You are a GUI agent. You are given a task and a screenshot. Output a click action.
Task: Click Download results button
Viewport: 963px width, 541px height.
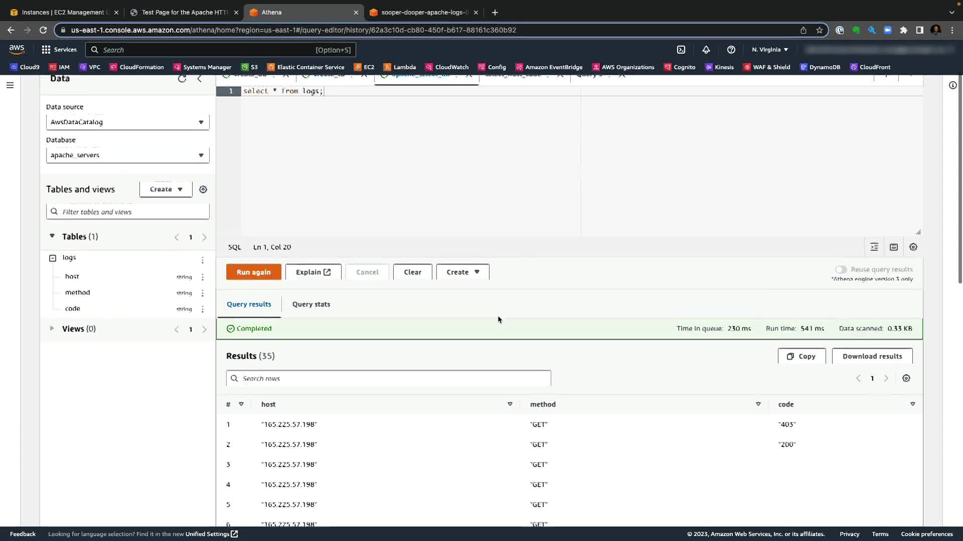(872, 356)
